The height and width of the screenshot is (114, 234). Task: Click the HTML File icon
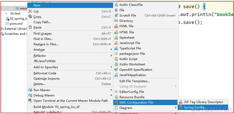(116, 32)
